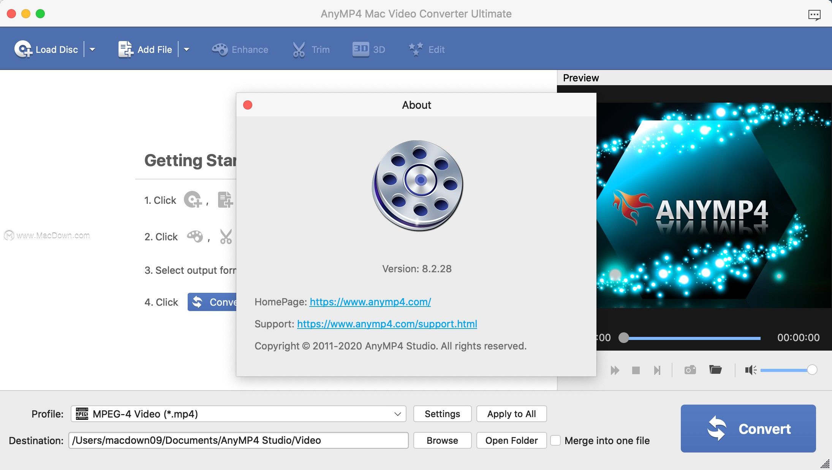
Task: Click the About dialog support link
Action: [387, 324]
